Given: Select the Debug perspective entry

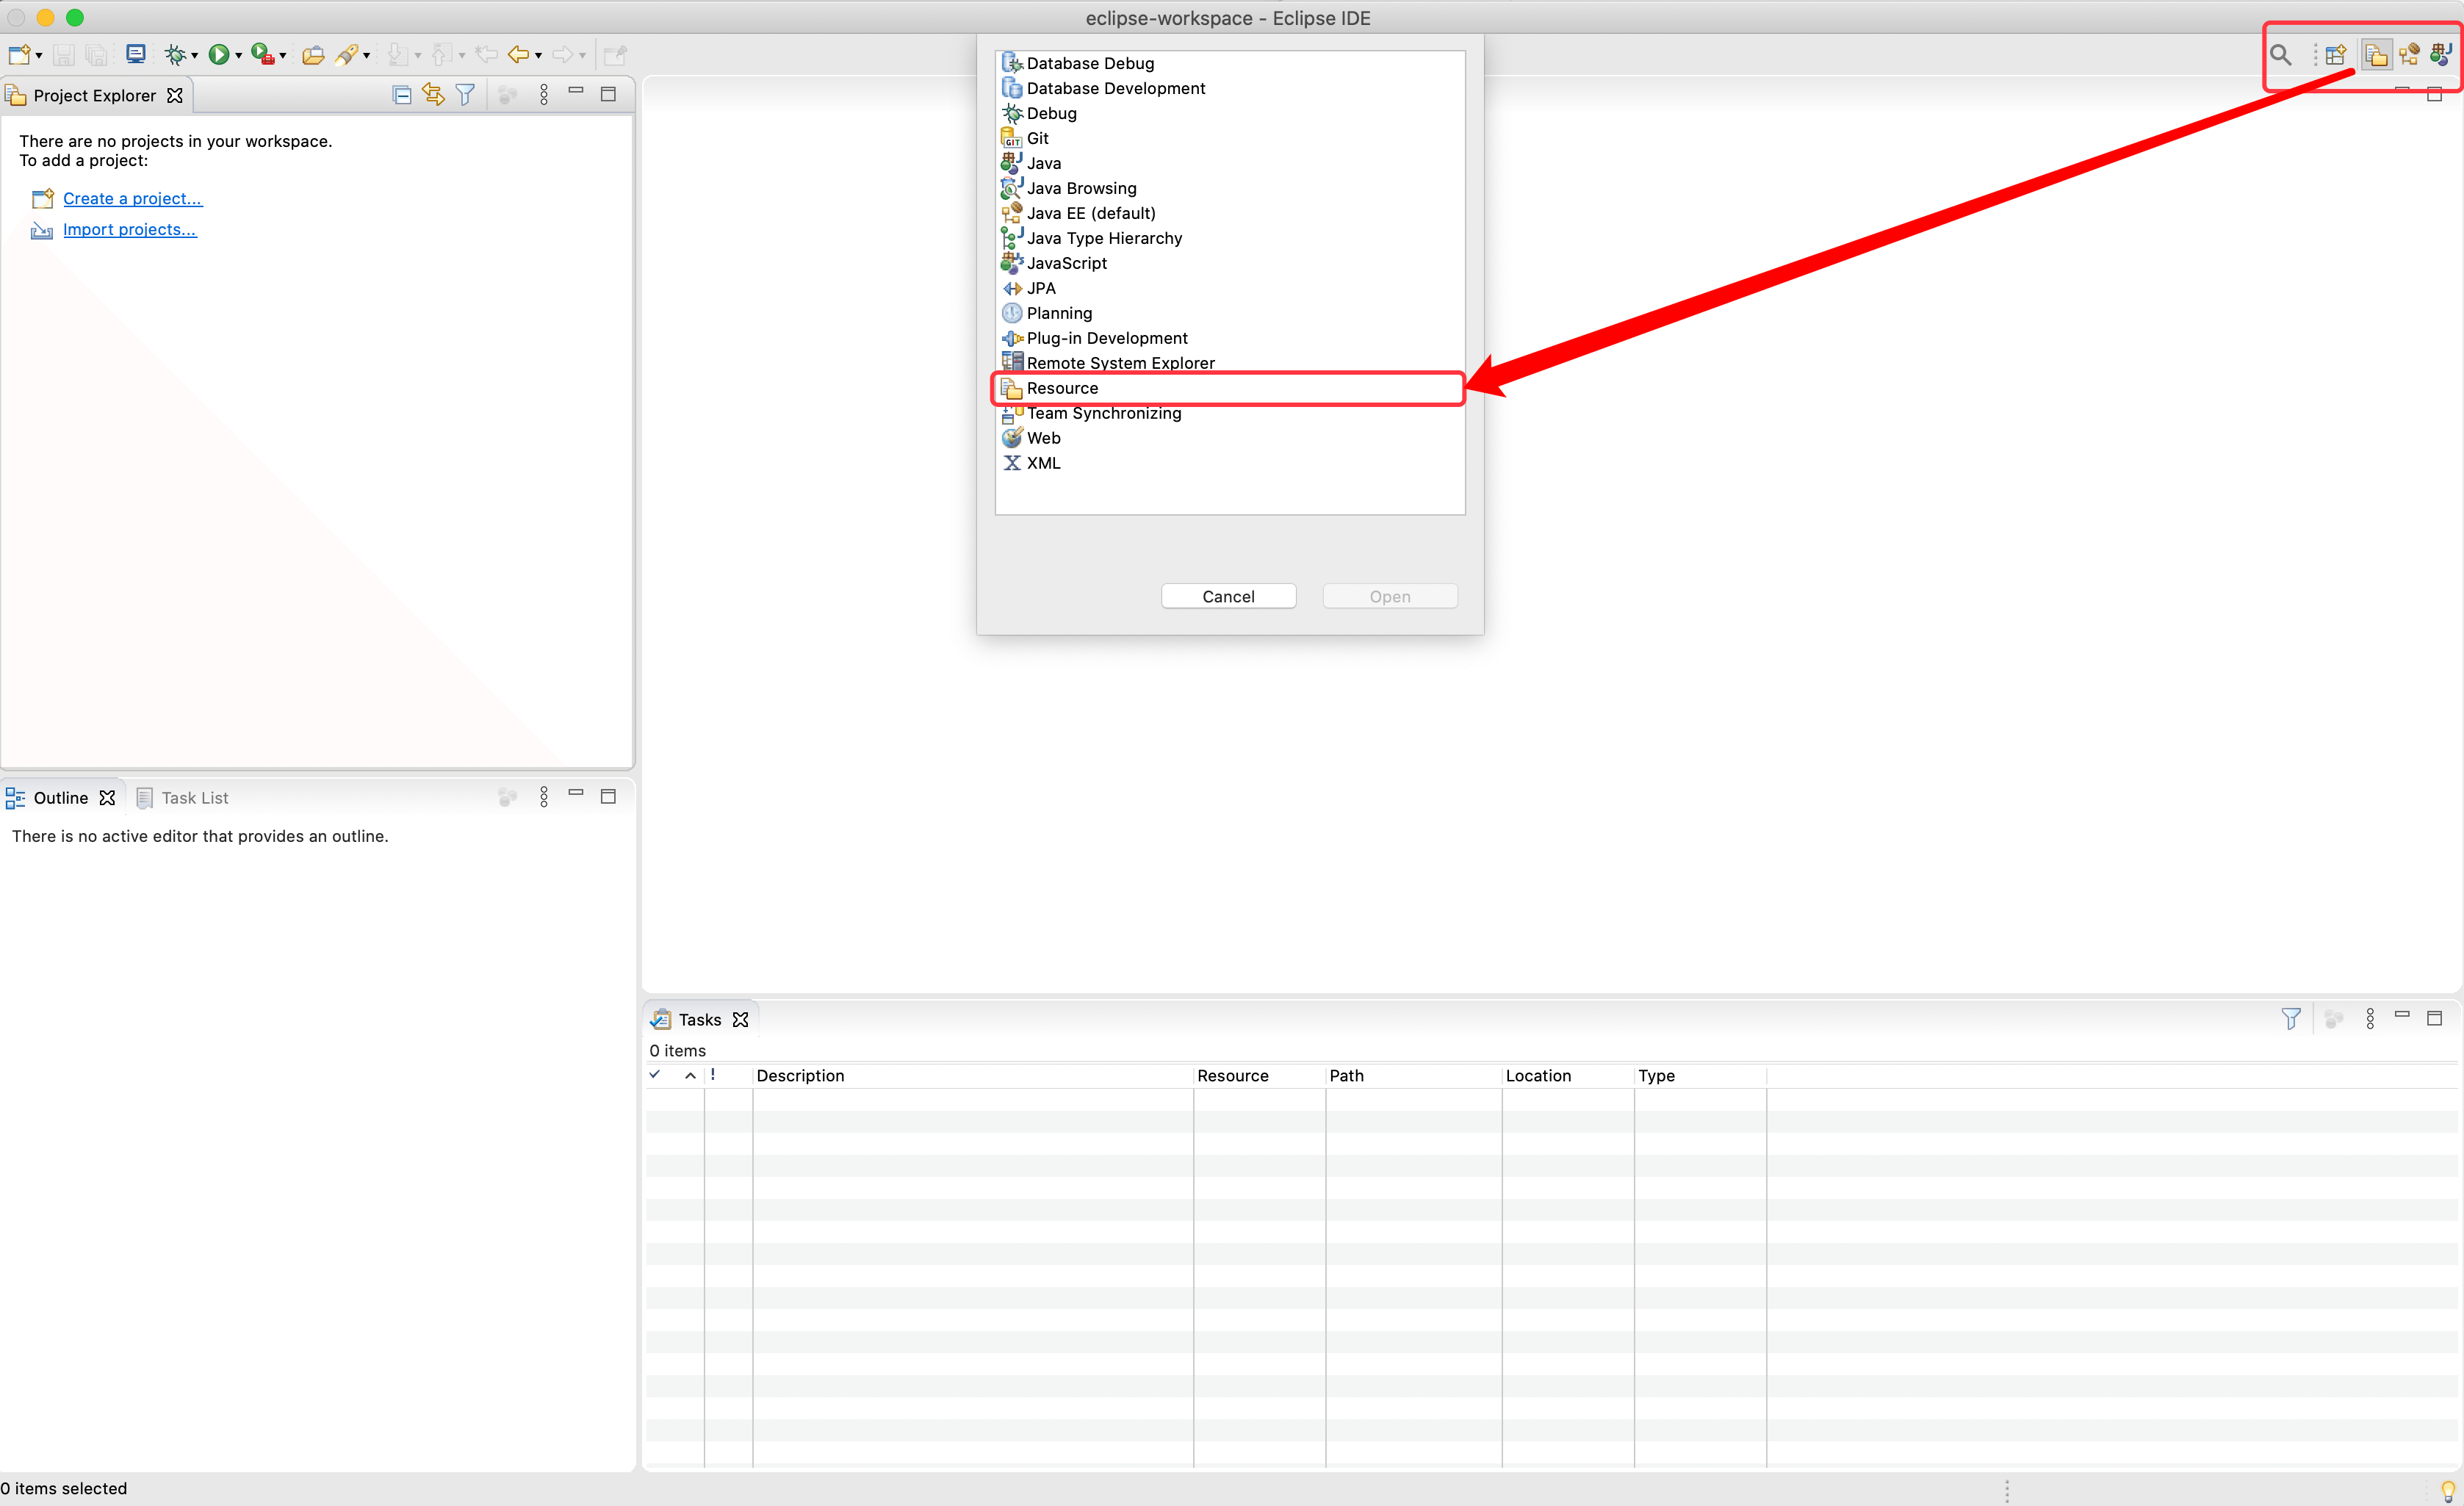Looking at the screenshot, I should 1229,114.
